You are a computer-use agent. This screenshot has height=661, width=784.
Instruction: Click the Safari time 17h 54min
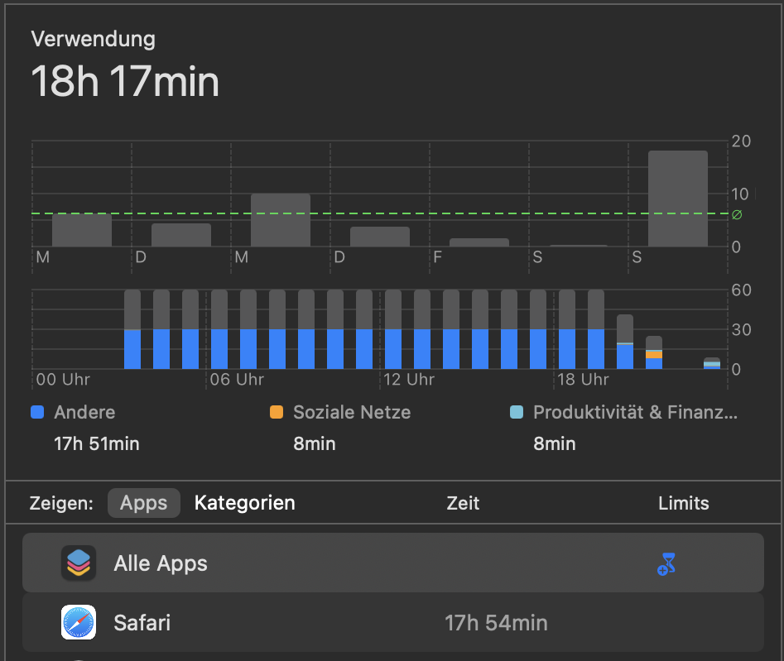pyautogui.click(x=496, y=623)
